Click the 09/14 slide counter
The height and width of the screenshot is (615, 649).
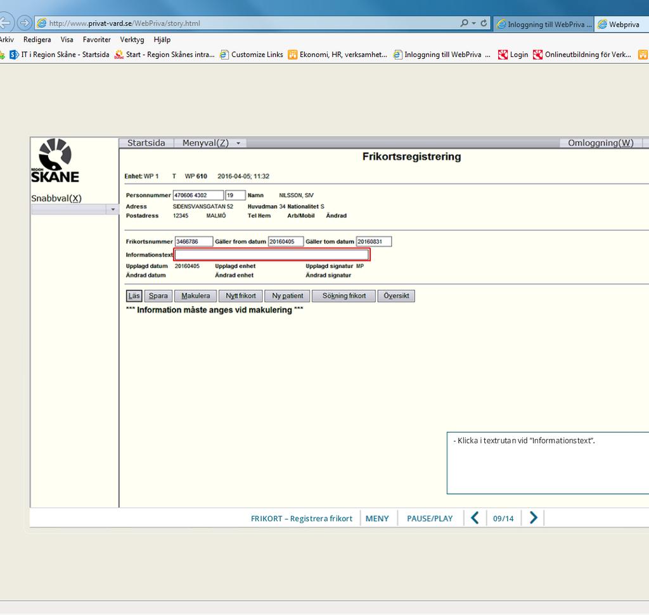pos(503,519)
